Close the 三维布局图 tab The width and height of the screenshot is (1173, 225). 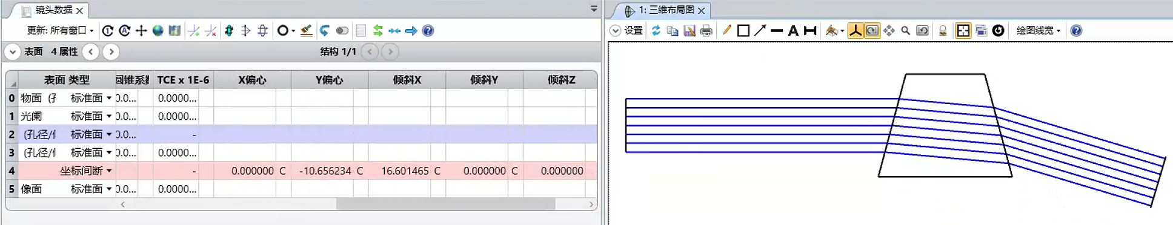coord(702,10)
